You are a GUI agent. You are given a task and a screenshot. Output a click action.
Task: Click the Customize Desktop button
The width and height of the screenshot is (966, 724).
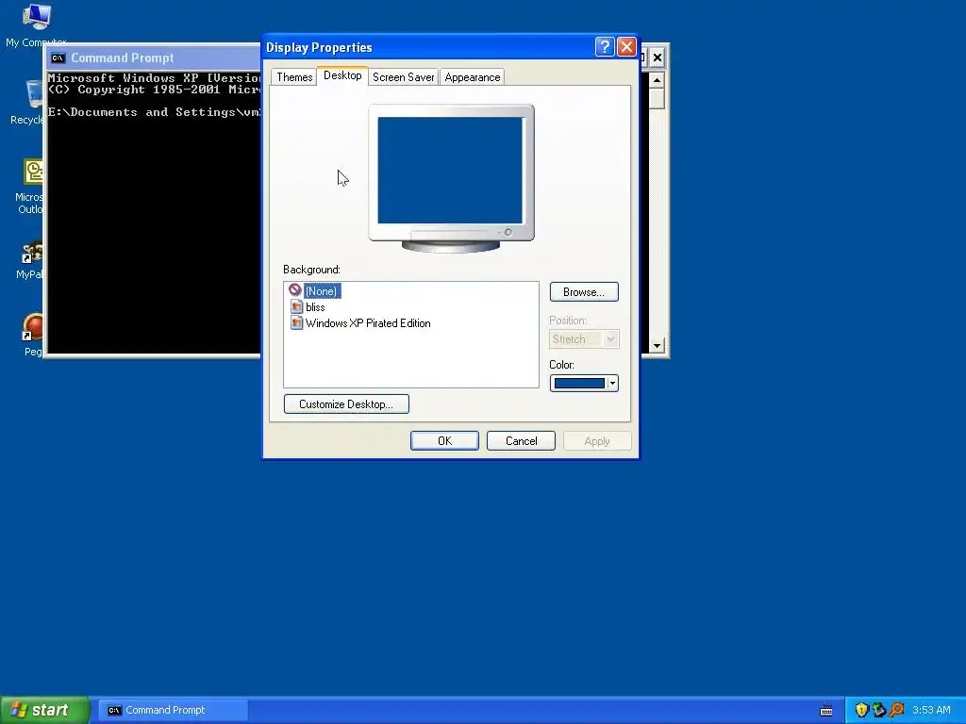(346, 403)
